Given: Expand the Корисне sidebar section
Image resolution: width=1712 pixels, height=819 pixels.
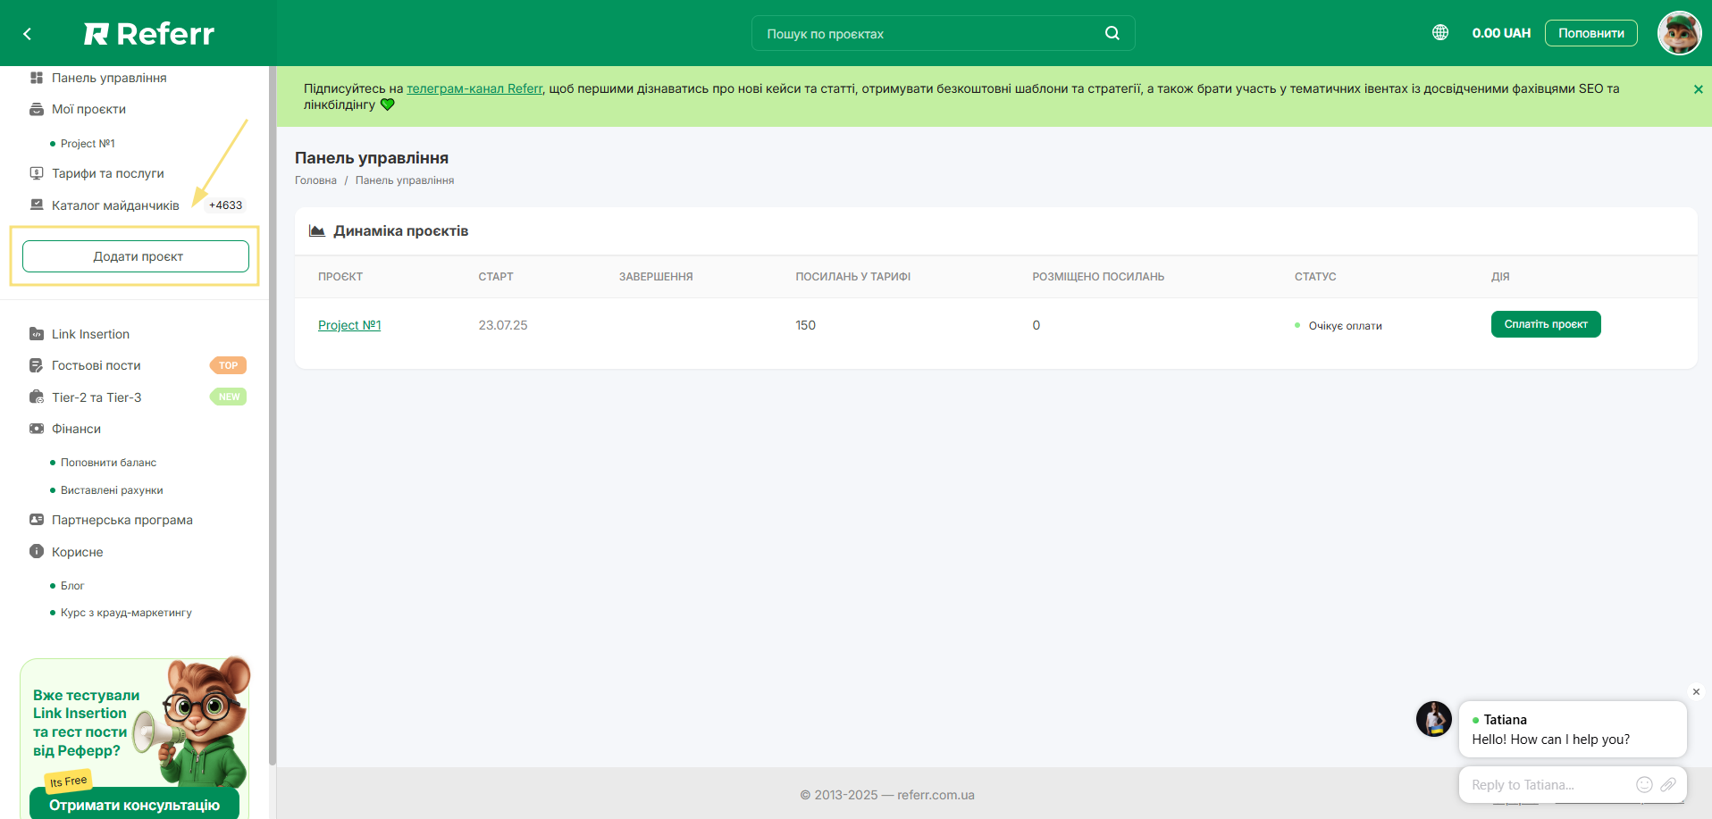Looking at the screenshot, I should pyautogui.click(x=77, y=552).
